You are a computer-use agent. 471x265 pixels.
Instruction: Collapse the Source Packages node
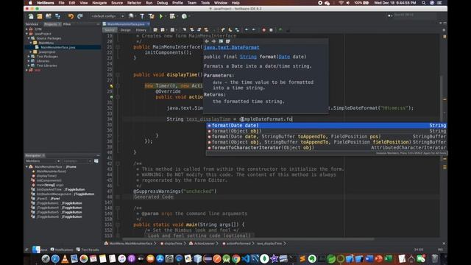click(29, 38)
